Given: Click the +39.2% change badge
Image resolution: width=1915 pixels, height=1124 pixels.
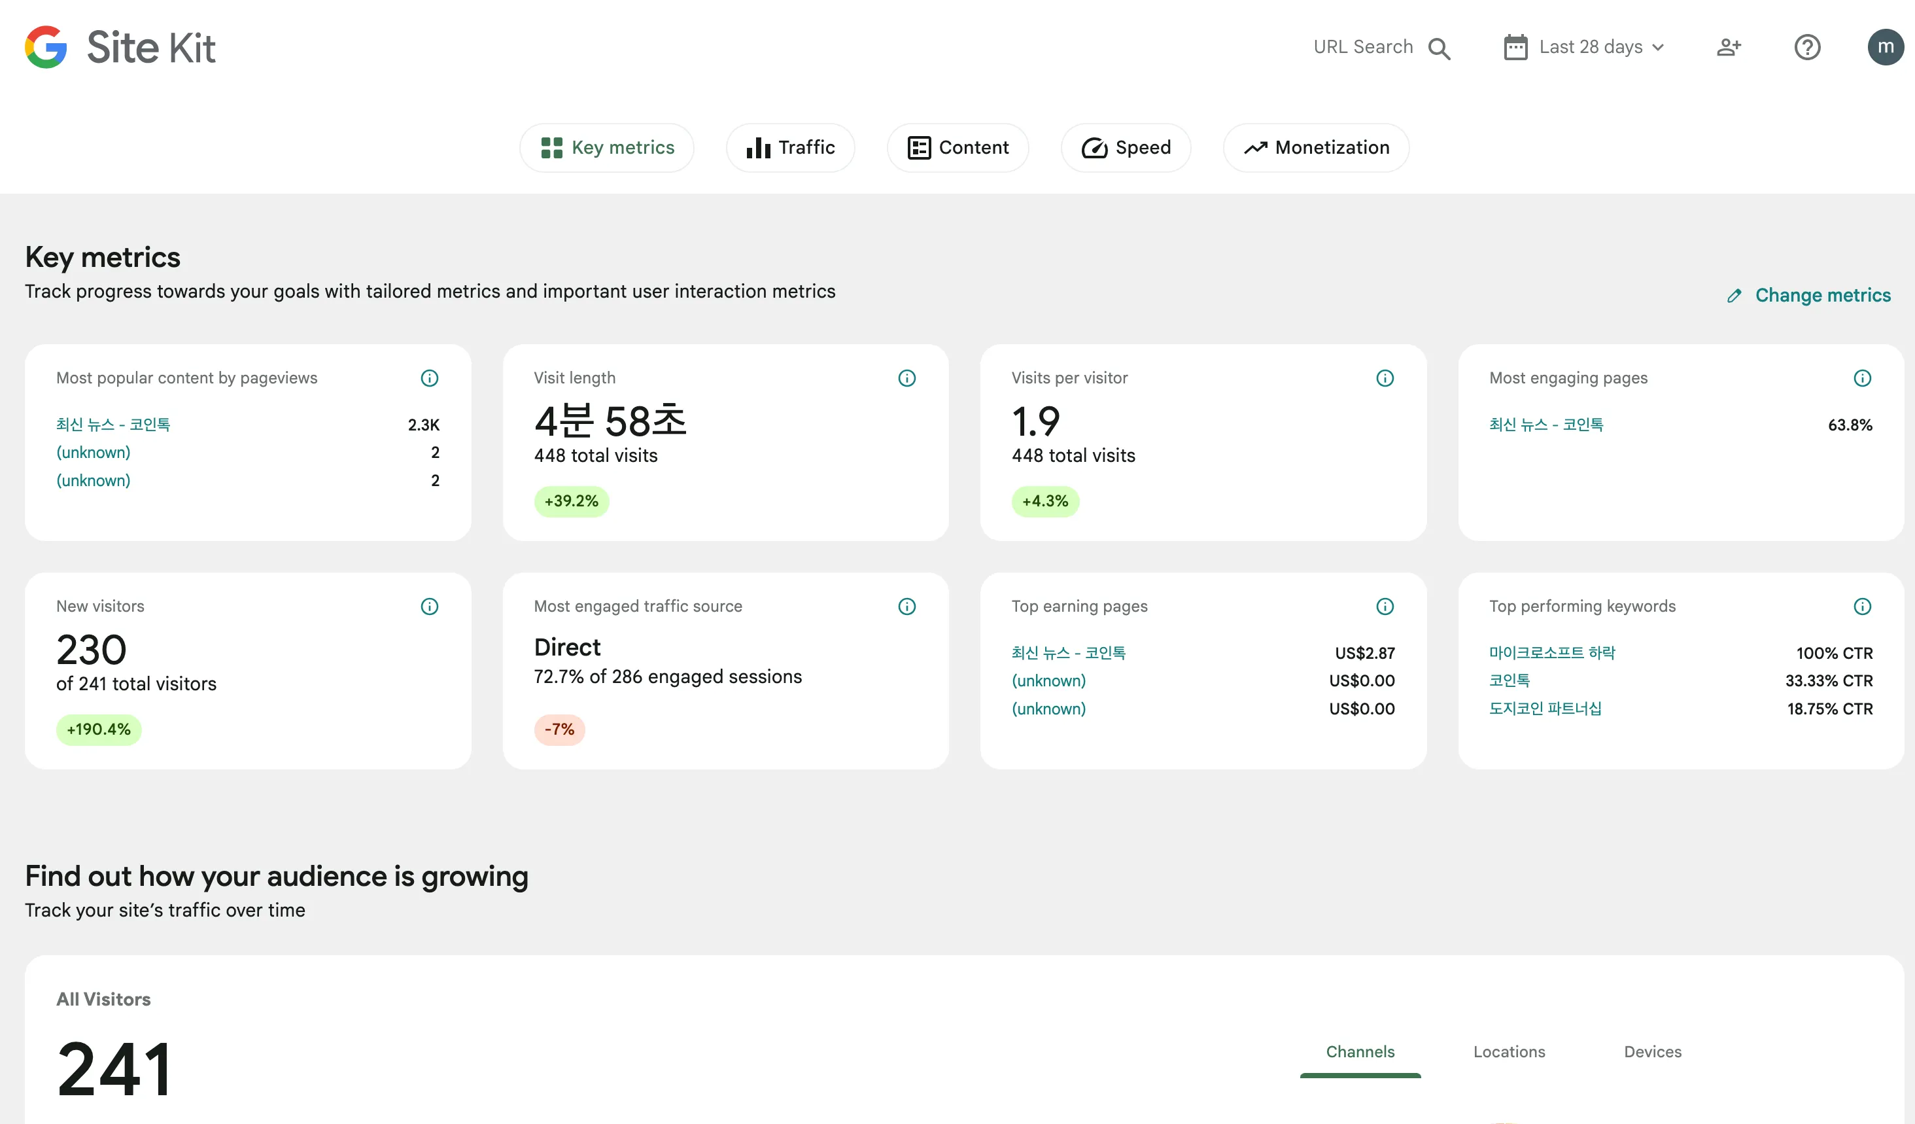Looking at the screenshot, I should [571, 501].
